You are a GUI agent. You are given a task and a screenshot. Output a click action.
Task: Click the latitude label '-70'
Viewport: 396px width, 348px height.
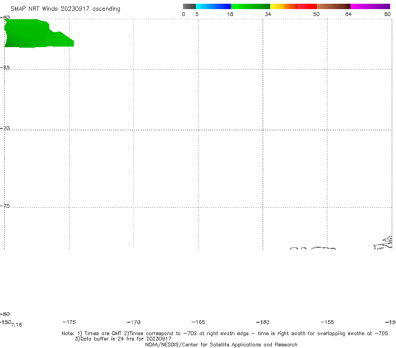(x=5, y=128)
